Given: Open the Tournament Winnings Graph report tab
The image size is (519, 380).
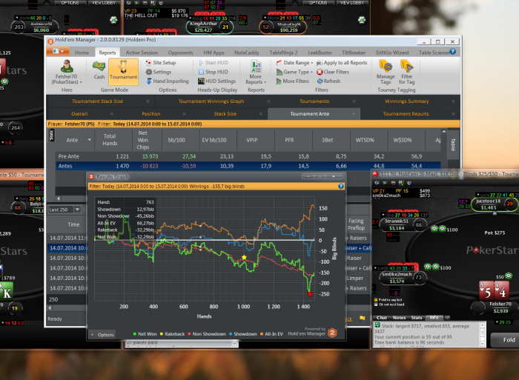Looking at the screenshot, I should (211, 101).
